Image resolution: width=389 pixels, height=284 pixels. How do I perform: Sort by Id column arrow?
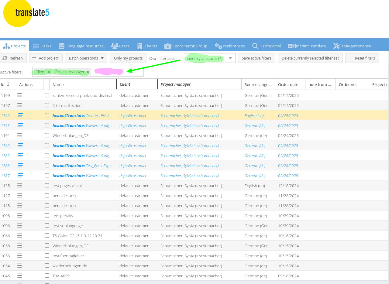click(8, 84)
